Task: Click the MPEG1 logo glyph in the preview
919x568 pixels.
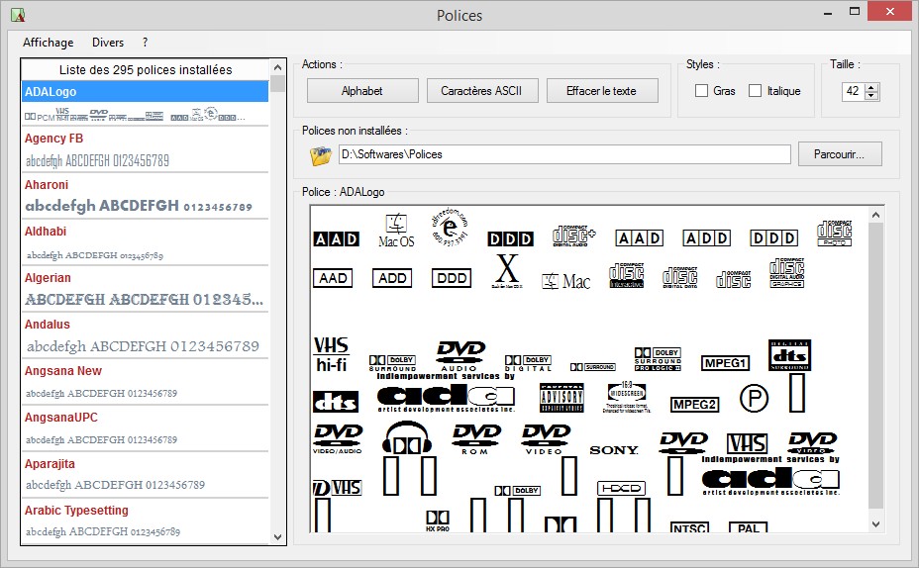Action: coord(725,363)
